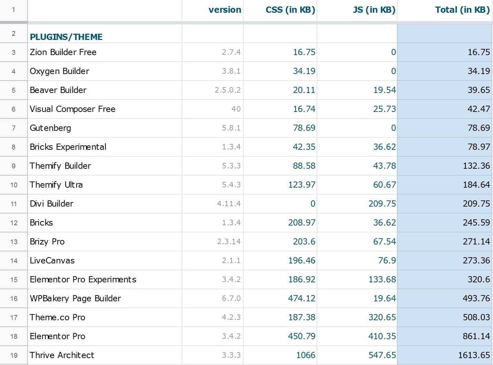Select the 'Gutenberg' name cell
Viewport: 493px width, 365px height.
105,128
